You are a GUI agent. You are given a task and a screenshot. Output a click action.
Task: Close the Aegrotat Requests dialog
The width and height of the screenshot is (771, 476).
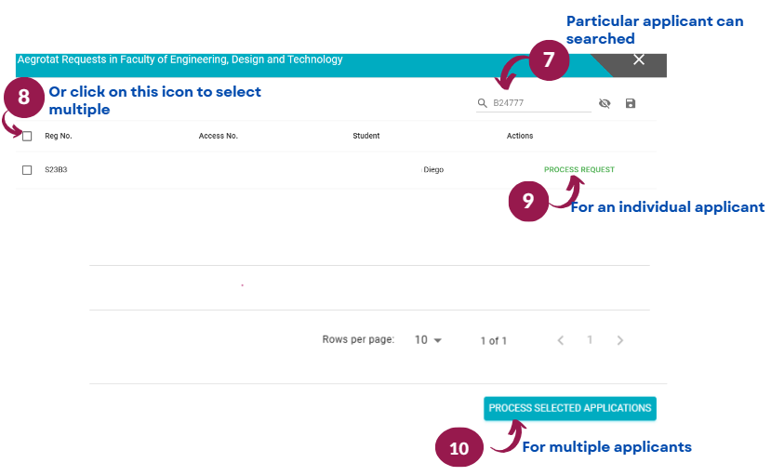(x=639, y=59)
